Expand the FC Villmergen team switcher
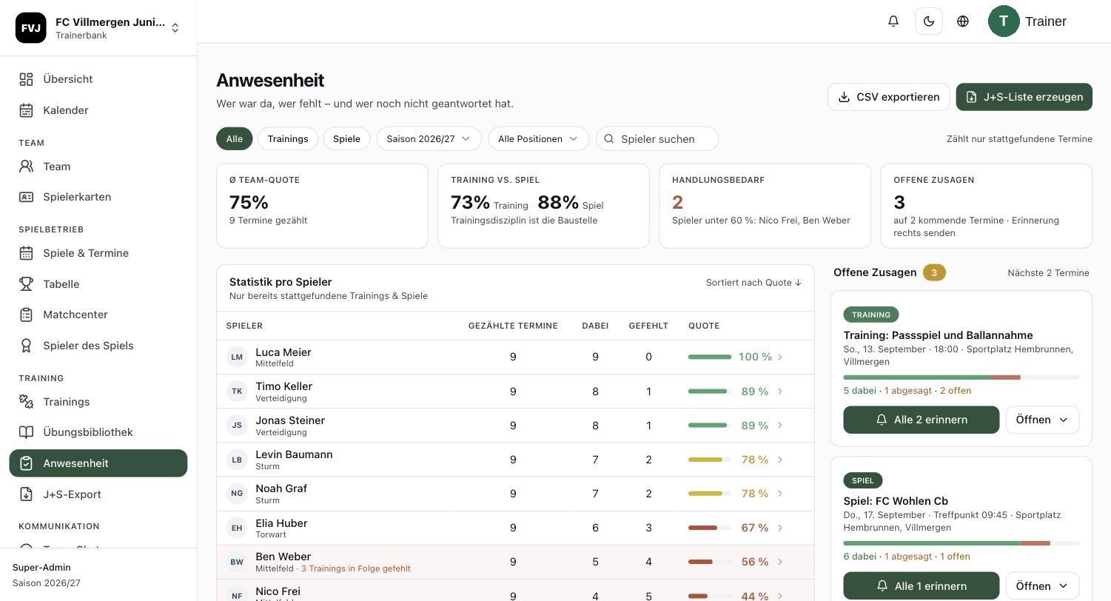Image resolution: width=1111 pixels, height=601 pixels. click(175, 28)
